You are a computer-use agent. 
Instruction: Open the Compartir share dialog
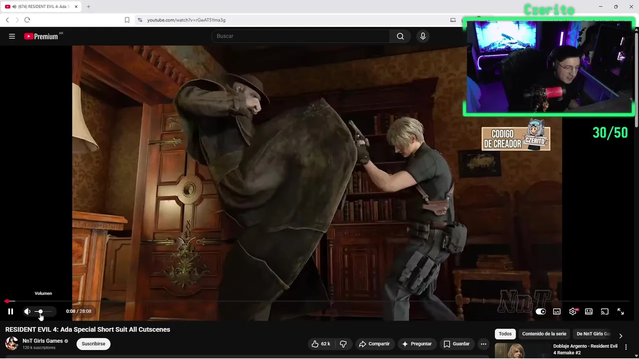[x=374, y=344]
